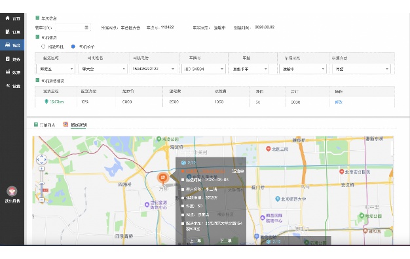Click the blue edit link in table
This screenshot has height=259, width=410.
[339, 102]
